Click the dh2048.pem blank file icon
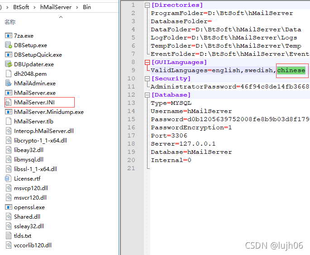 coord(8,74)
